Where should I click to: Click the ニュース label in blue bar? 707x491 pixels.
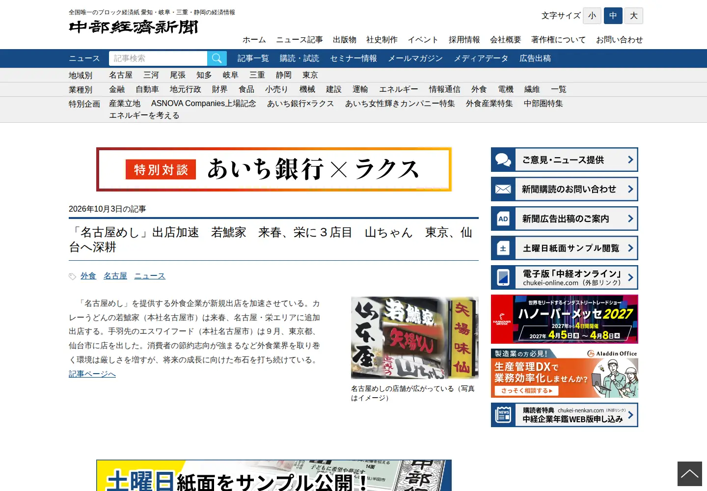point(84,58)
